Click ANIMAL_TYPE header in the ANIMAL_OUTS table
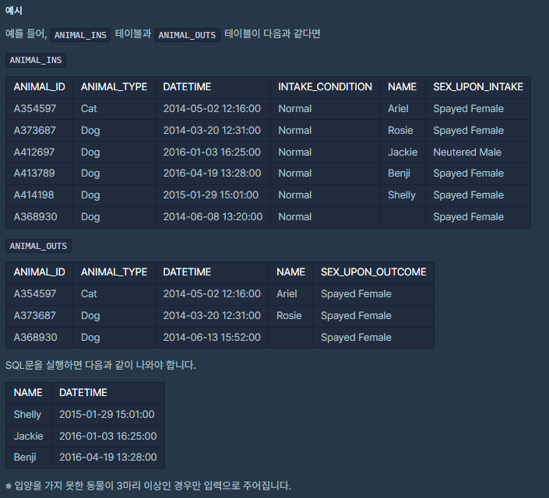549x498 pixels. tap(114, 272)
